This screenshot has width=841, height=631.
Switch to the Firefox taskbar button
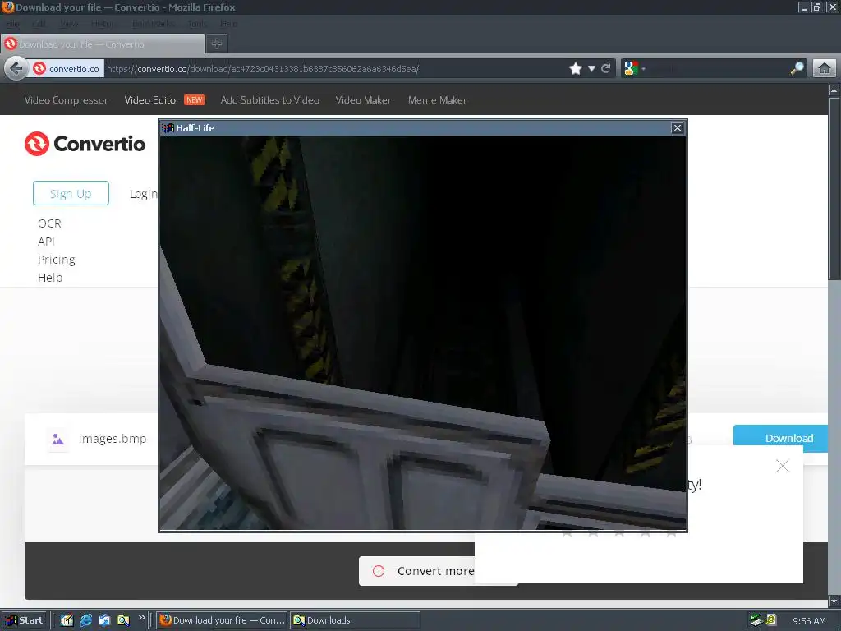[223, 620]
